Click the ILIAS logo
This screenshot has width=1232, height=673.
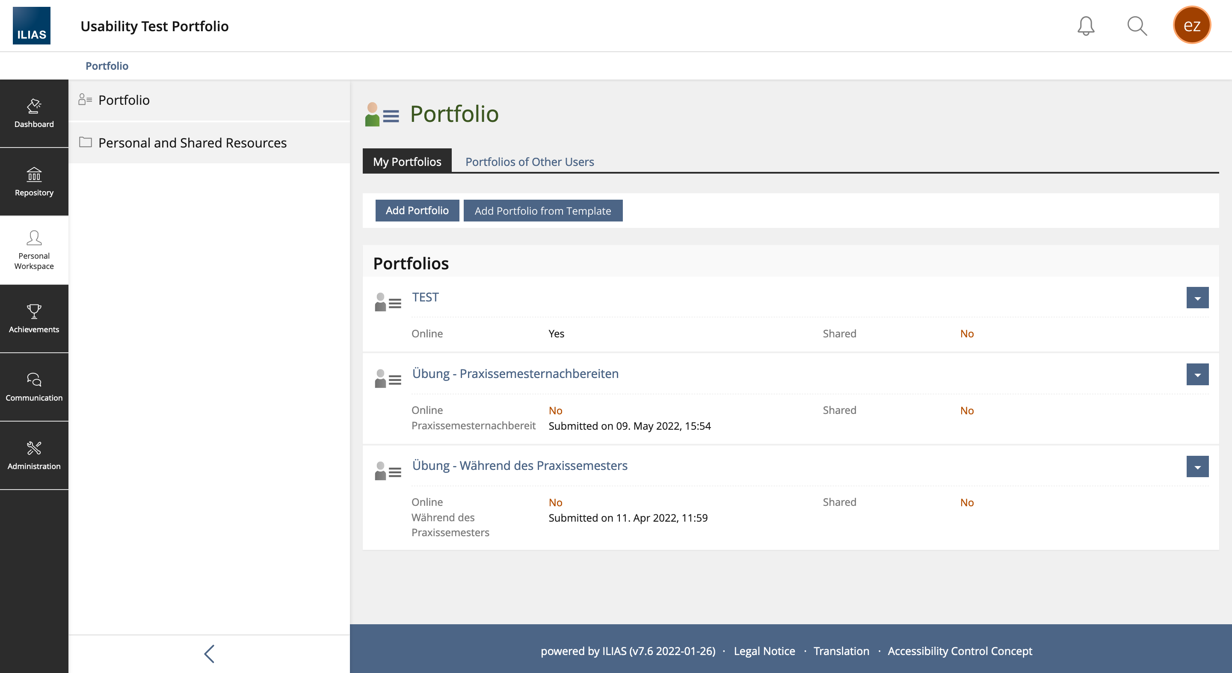(32, 26)
